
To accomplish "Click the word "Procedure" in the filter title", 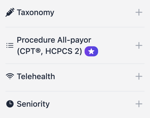I will pos(36,40).
